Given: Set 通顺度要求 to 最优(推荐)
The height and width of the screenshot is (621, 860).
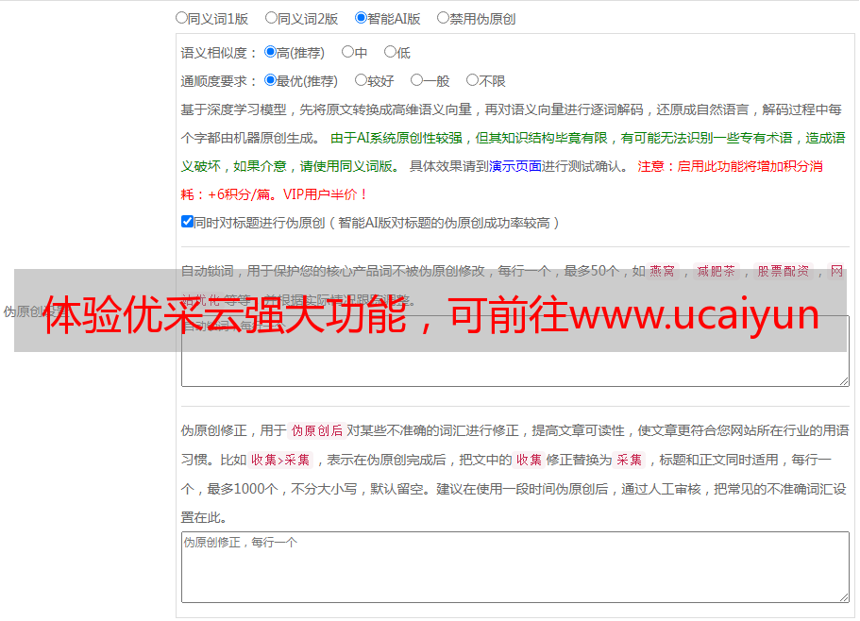Looking at the screenshot, I should point(270,80).
